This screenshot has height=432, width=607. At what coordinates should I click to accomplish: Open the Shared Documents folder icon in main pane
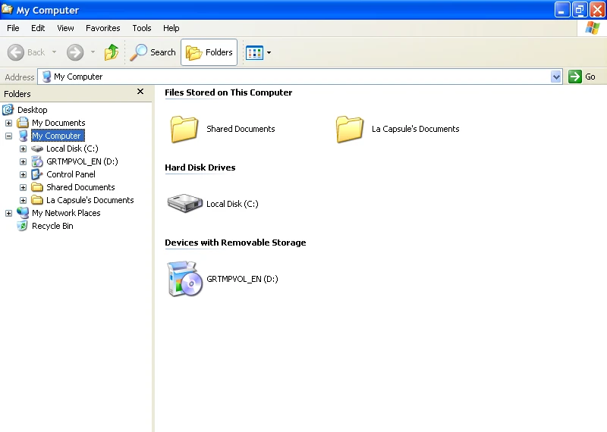click(184, 129)
